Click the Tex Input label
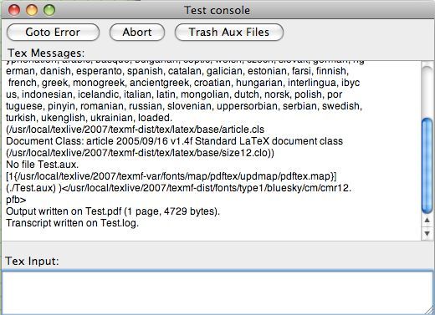 tap(32, 262)
